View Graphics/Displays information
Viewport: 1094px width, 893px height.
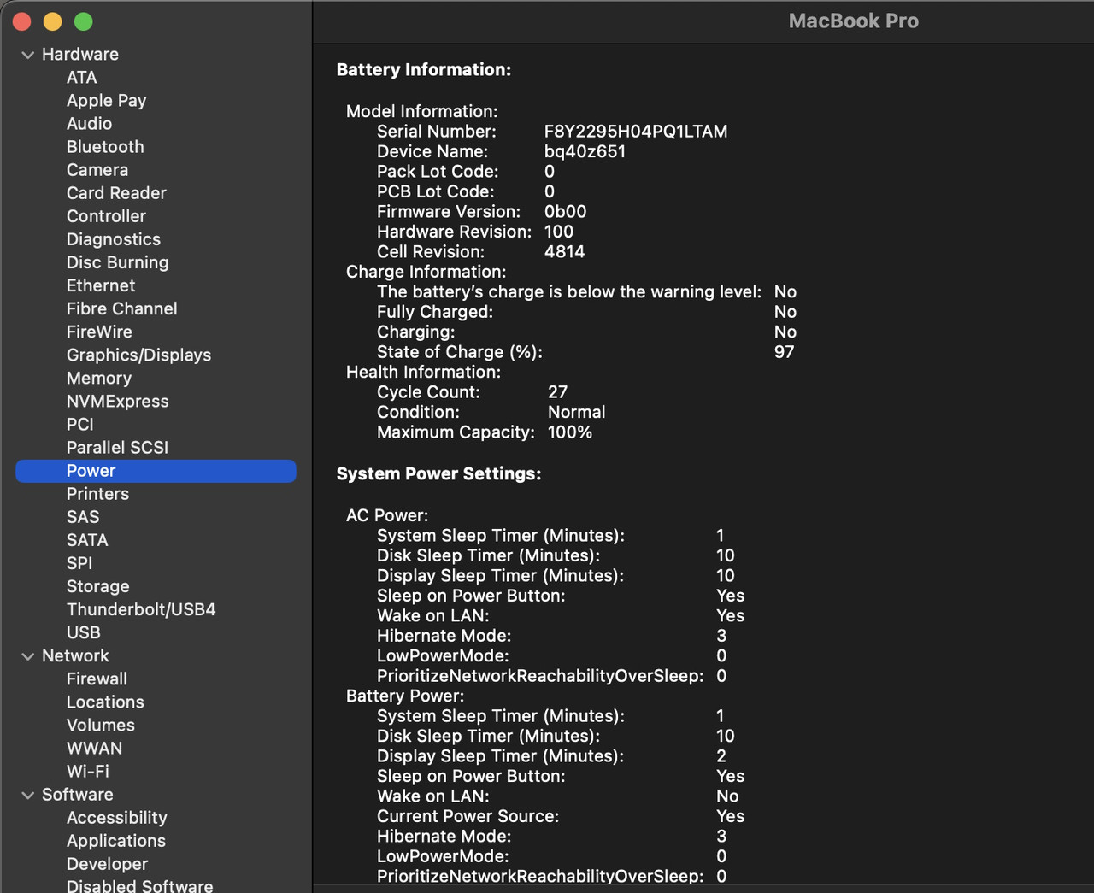coord(138,355)
